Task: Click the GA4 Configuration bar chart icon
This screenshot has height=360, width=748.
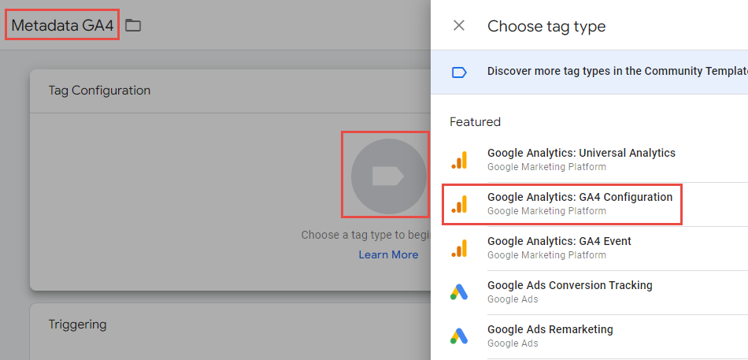Action: (459, 204)
